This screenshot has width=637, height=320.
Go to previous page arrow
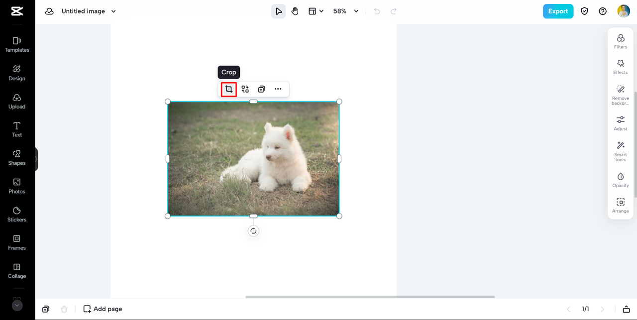point(569,309)
